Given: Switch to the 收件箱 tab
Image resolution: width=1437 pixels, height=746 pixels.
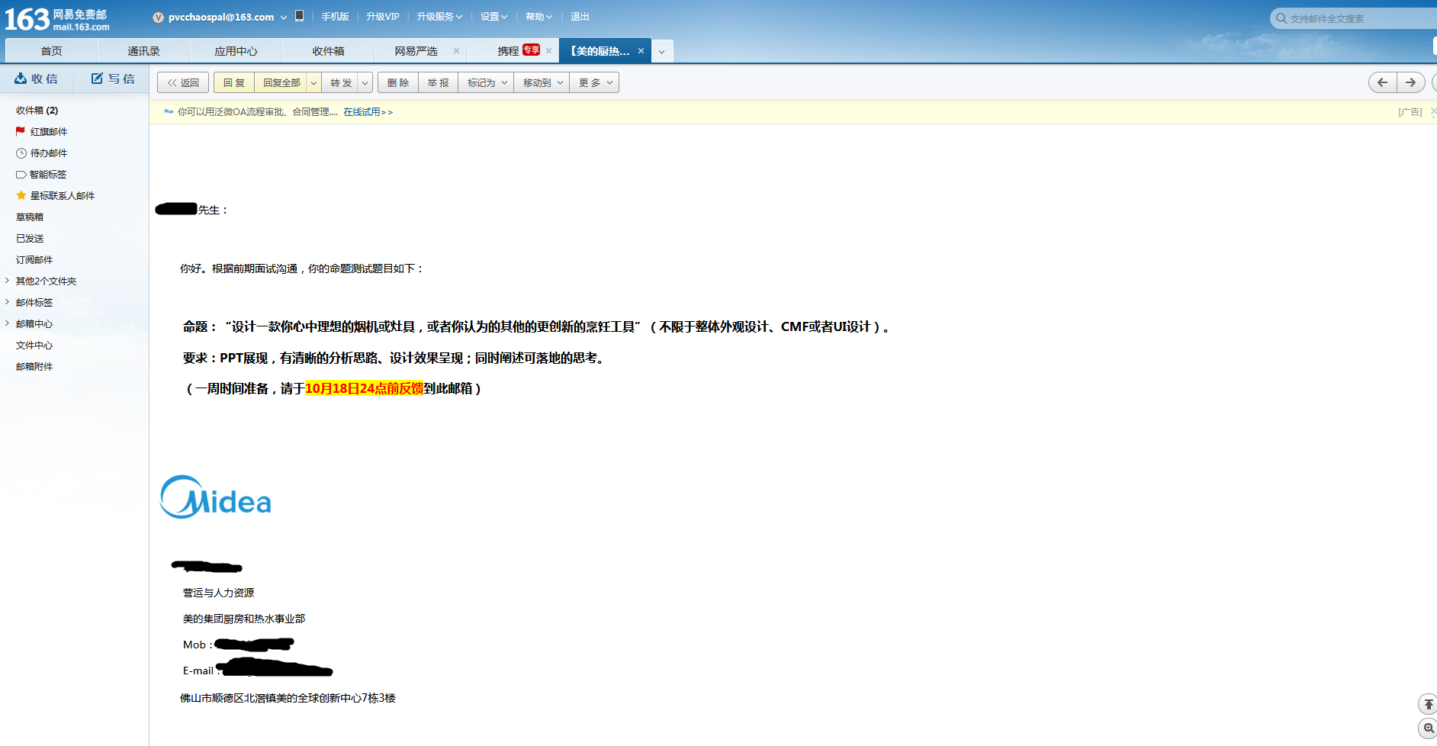Looking at the screenshot, I should point(328,51).
